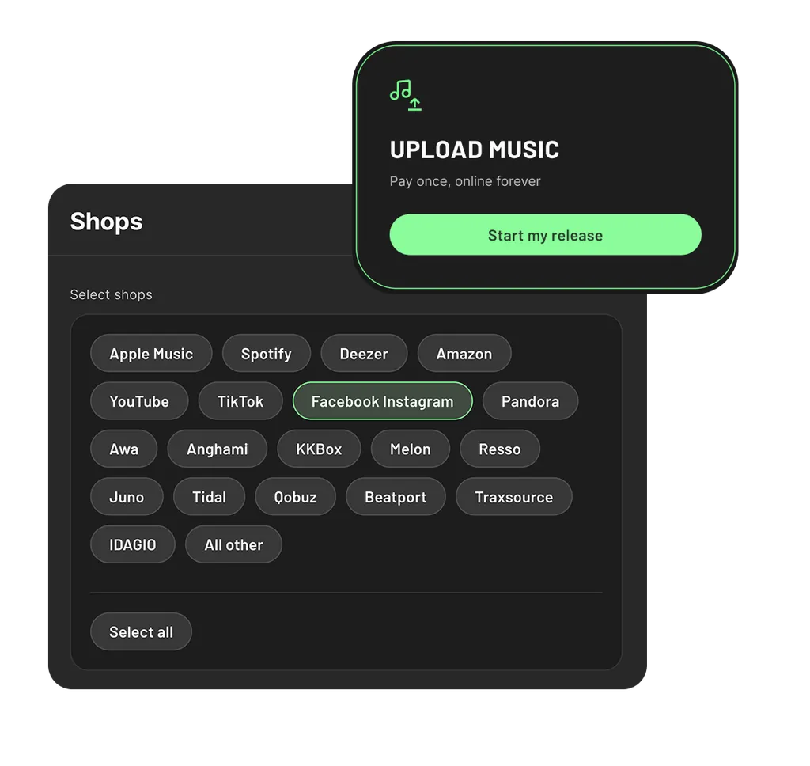The height and width of the screenshot is (766, 810).
Task: Enable the Deezer shop
Action: pyautogui.click(x=364, y=354)
